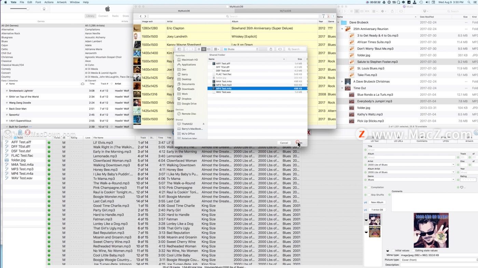Click share icon in file dialog toolbar
Screen dimensions: 478x268
(271, 49)
